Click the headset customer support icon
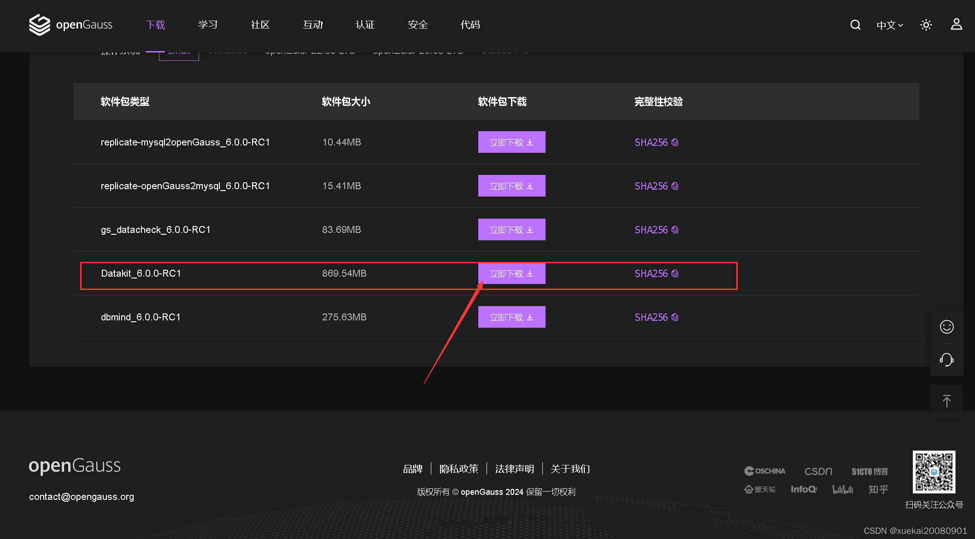The height and width of the screenshot is (539, 975). [946, 359]
